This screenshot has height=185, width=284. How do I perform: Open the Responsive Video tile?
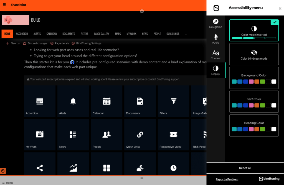pos(174,135)
